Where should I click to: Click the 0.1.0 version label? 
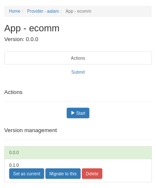[x=14, y=165]
